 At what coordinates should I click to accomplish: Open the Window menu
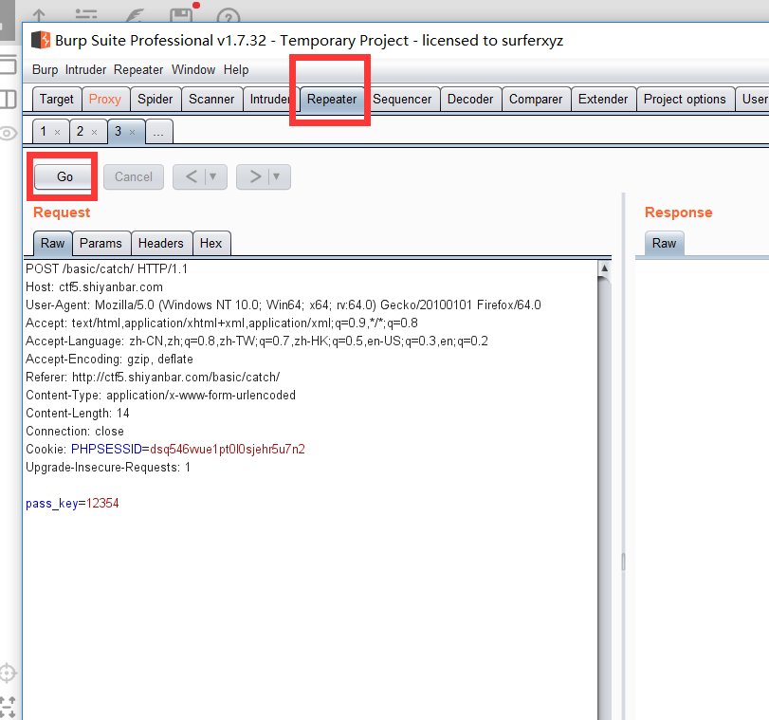coord(193,69)
